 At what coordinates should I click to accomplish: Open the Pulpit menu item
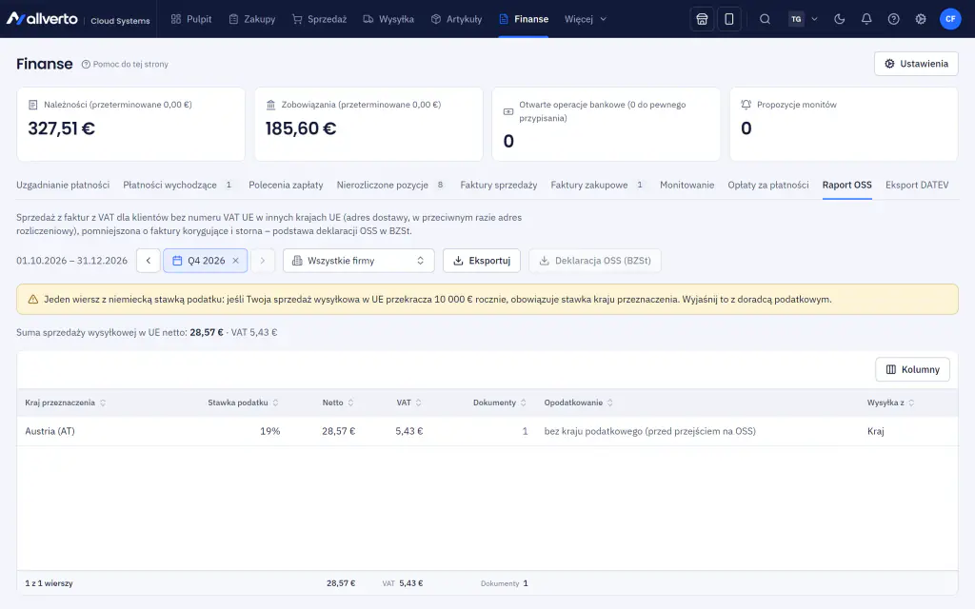191,19
